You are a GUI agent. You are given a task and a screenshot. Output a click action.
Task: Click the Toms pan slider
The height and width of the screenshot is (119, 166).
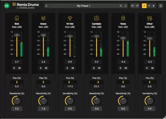[123, 82]
